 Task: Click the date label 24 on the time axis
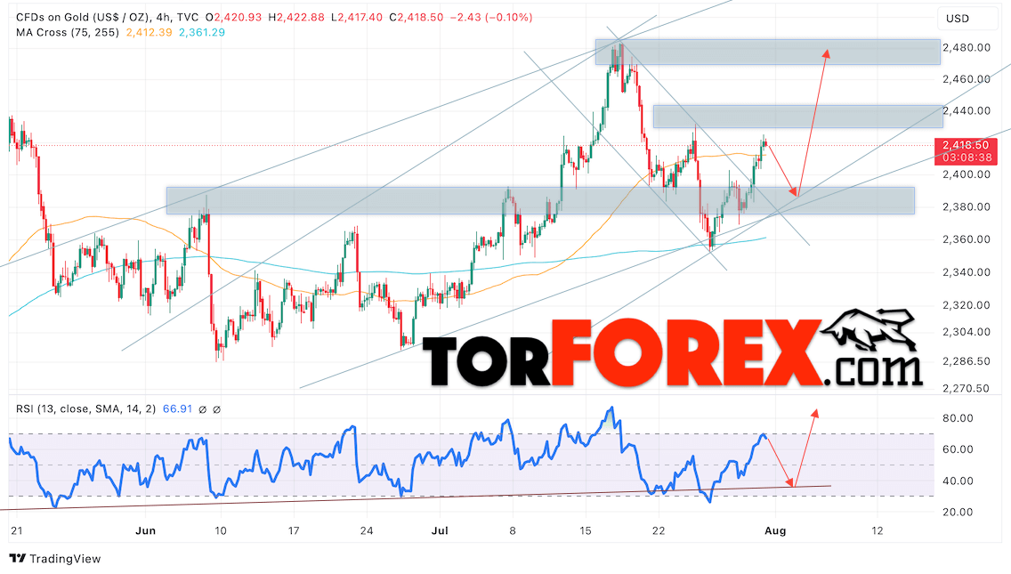[367, 530]
